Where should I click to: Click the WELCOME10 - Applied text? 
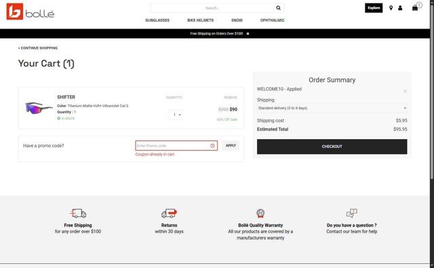[279, 89]
